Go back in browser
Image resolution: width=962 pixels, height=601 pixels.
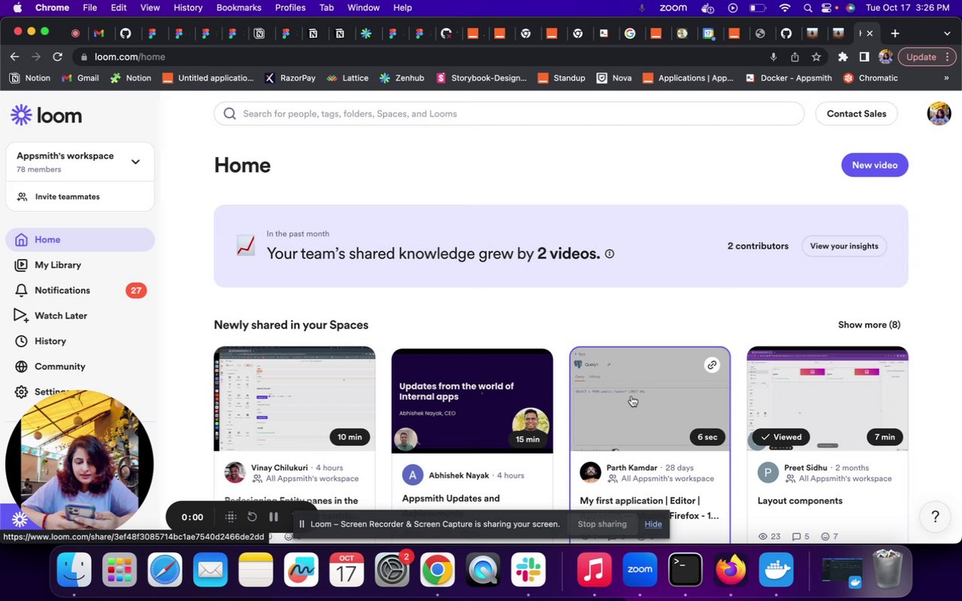14,57
